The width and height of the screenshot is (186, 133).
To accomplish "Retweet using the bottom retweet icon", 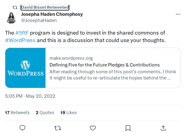I will (58, 128).
